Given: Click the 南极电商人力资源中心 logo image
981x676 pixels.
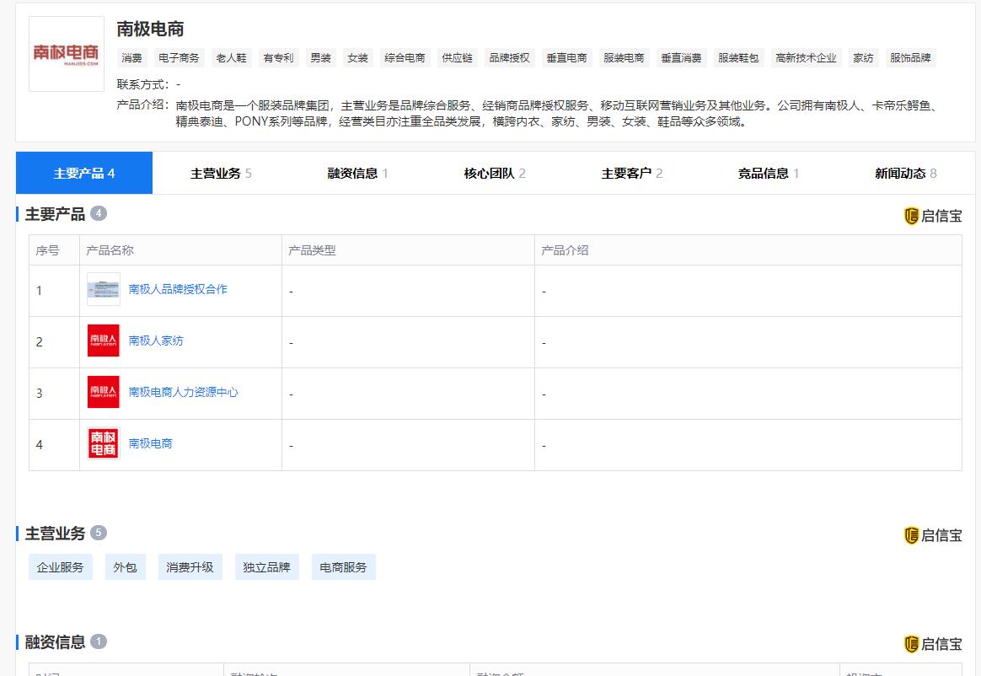Looking at the screenshot, I should (x=103, y=393).
